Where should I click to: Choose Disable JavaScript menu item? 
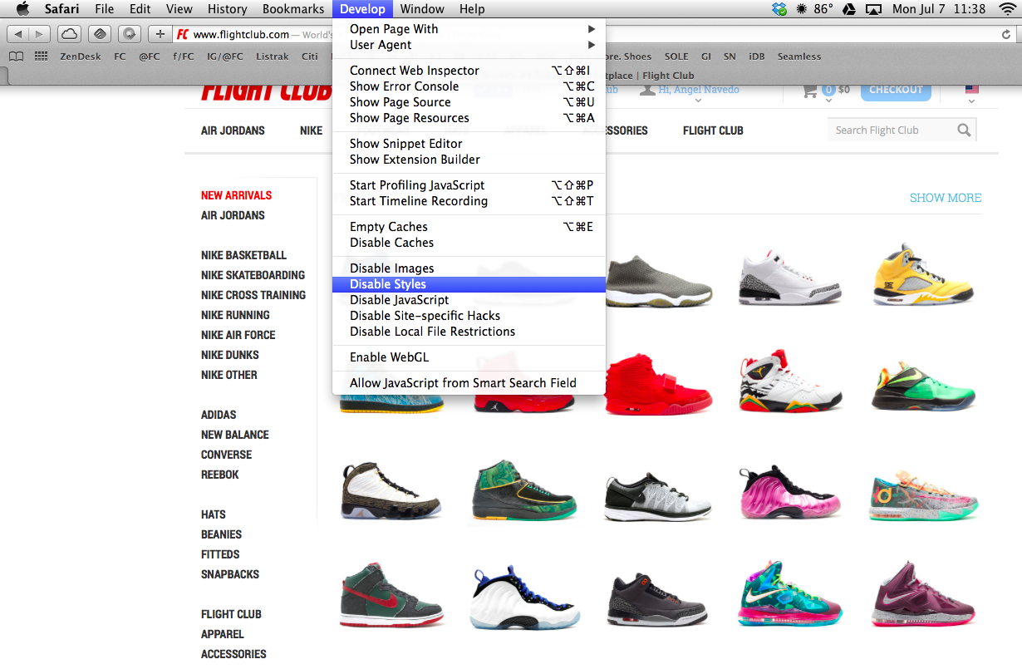click(469, 300)
